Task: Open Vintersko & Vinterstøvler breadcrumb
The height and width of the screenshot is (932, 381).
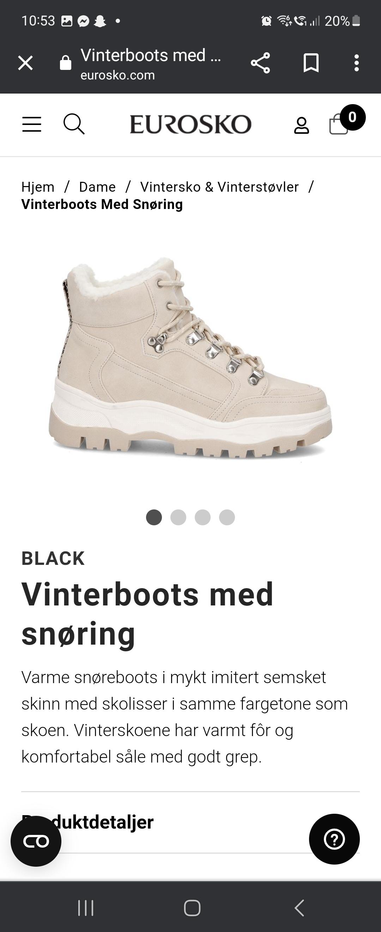Action: pos(219,187)
